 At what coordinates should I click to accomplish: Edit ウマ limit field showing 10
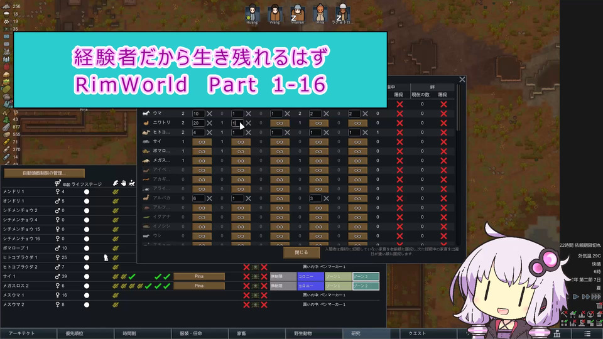click(x=198, y=114)
